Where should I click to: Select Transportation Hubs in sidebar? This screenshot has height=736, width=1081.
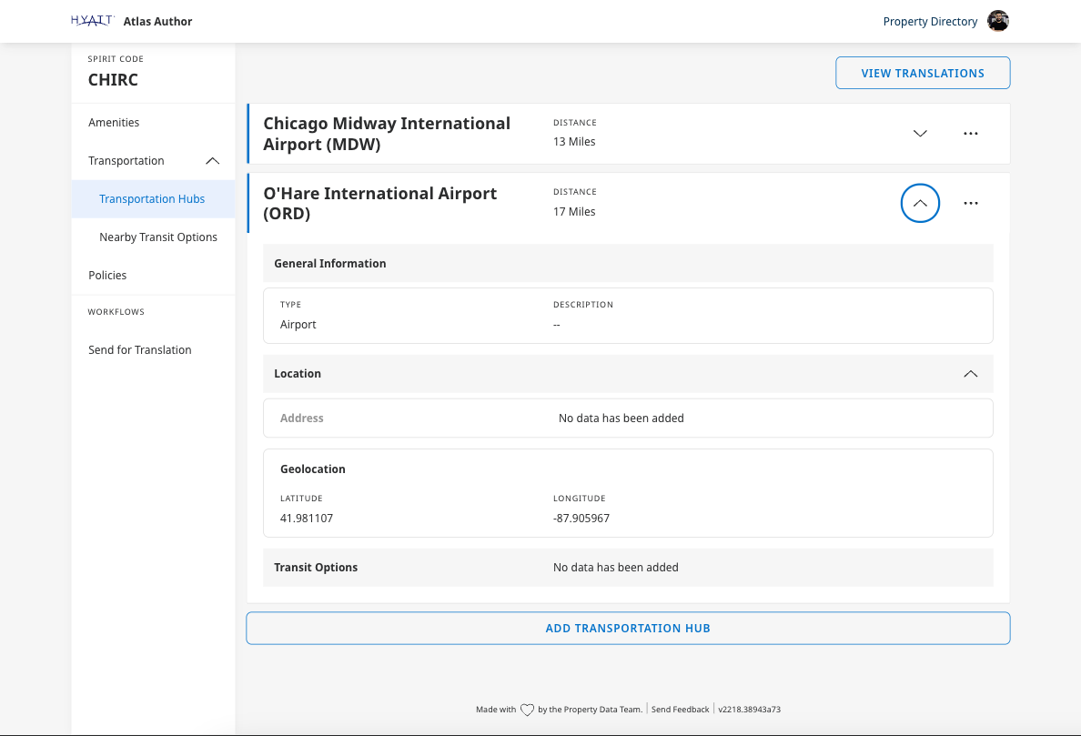pos(153,199)
